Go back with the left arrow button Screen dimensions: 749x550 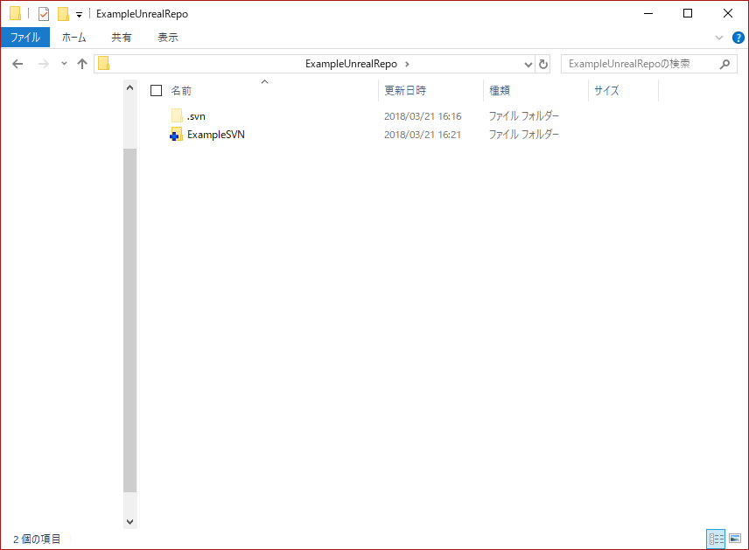pos(17,64)
